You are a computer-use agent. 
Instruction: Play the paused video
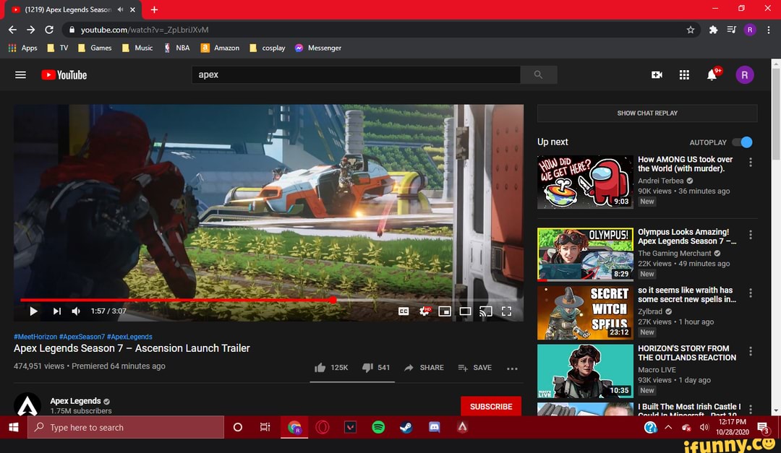[33, 311]
